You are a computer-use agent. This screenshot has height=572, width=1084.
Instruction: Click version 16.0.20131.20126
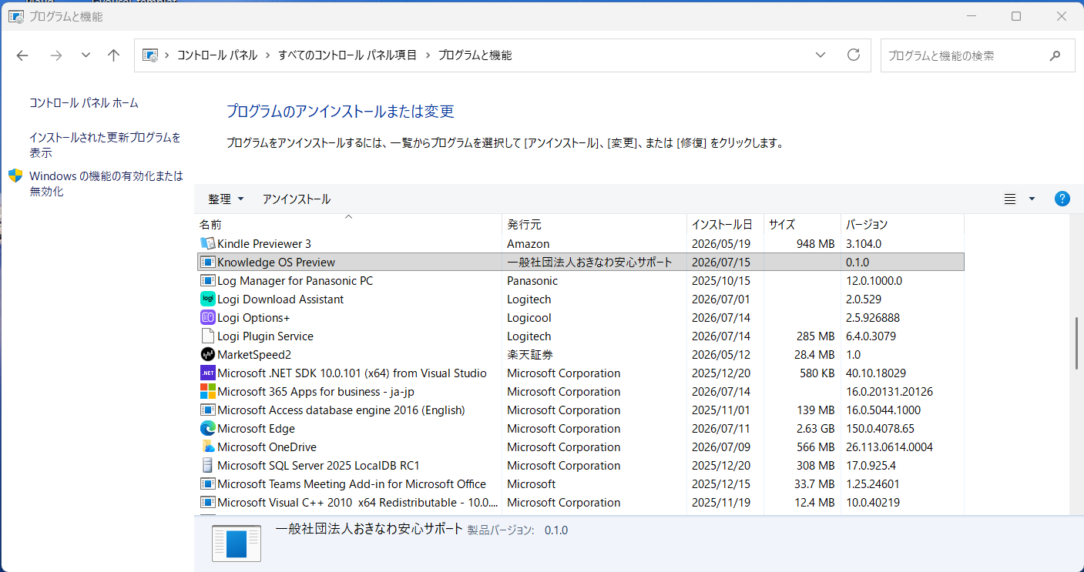click(890, 391)
